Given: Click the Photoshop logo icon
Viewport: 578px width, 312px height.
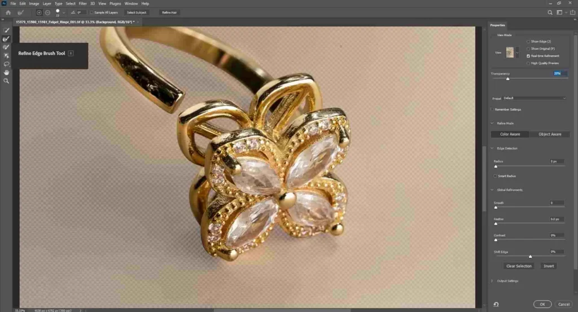Looking at the screenshot, I should tap(4, 3).
